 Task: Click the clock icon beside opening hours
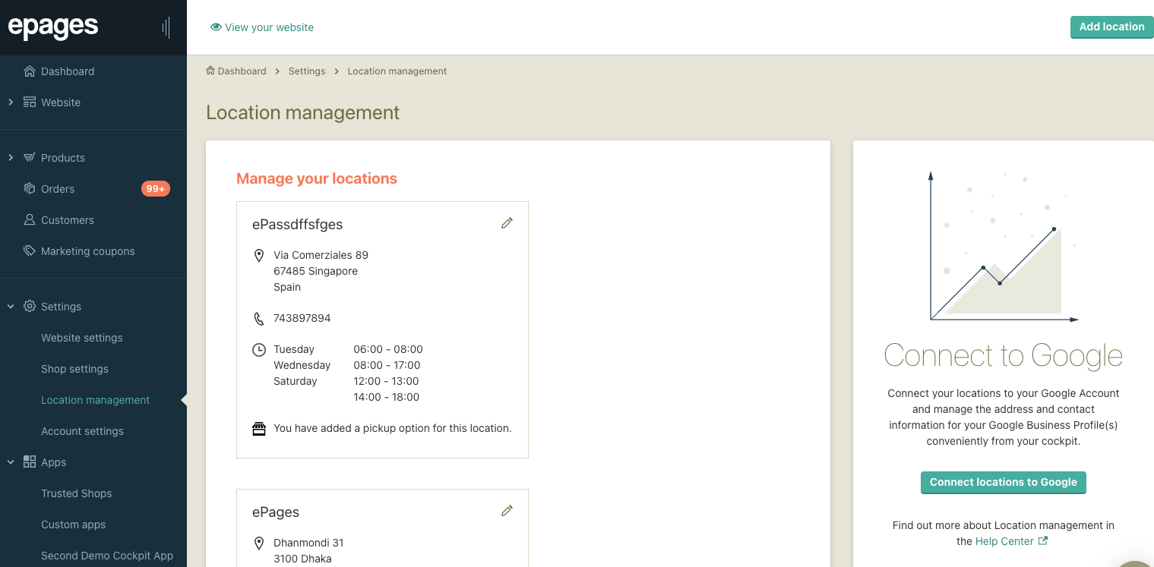(259, 350)
